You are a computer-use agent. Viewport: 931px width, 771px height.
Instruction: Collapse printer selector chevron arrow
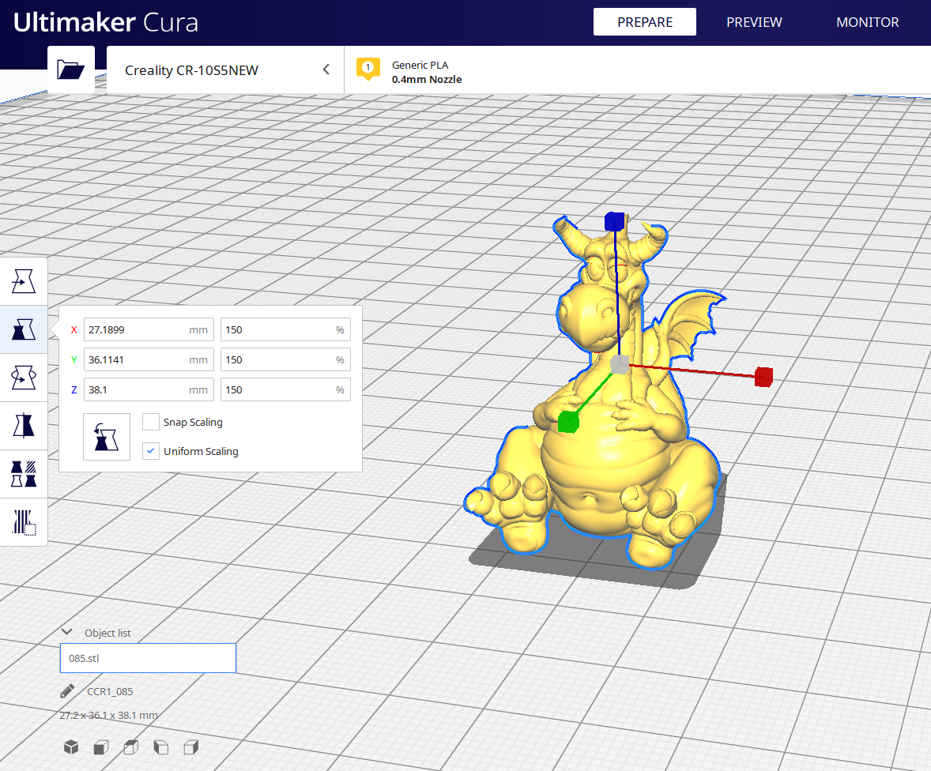pos(326,70)
